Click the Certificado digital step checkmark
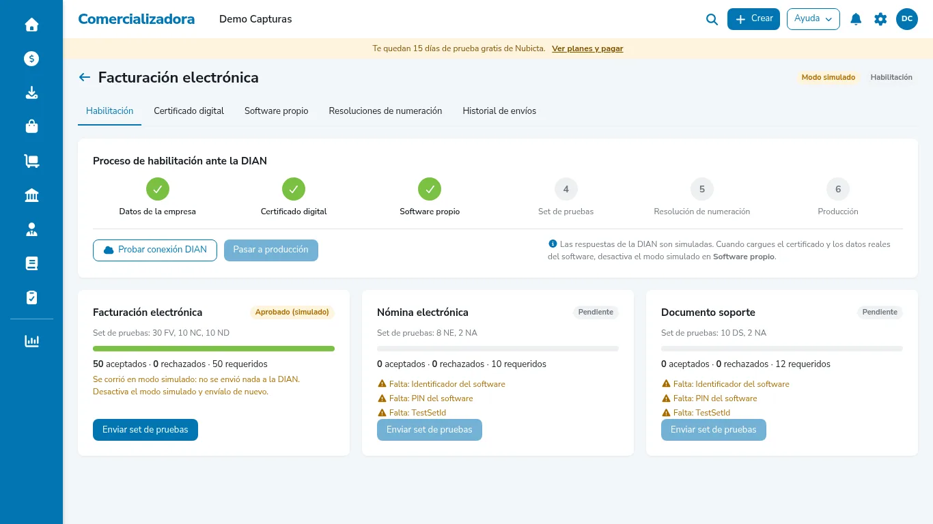This screenshot has height=524, width=933. tap(294, 189)
